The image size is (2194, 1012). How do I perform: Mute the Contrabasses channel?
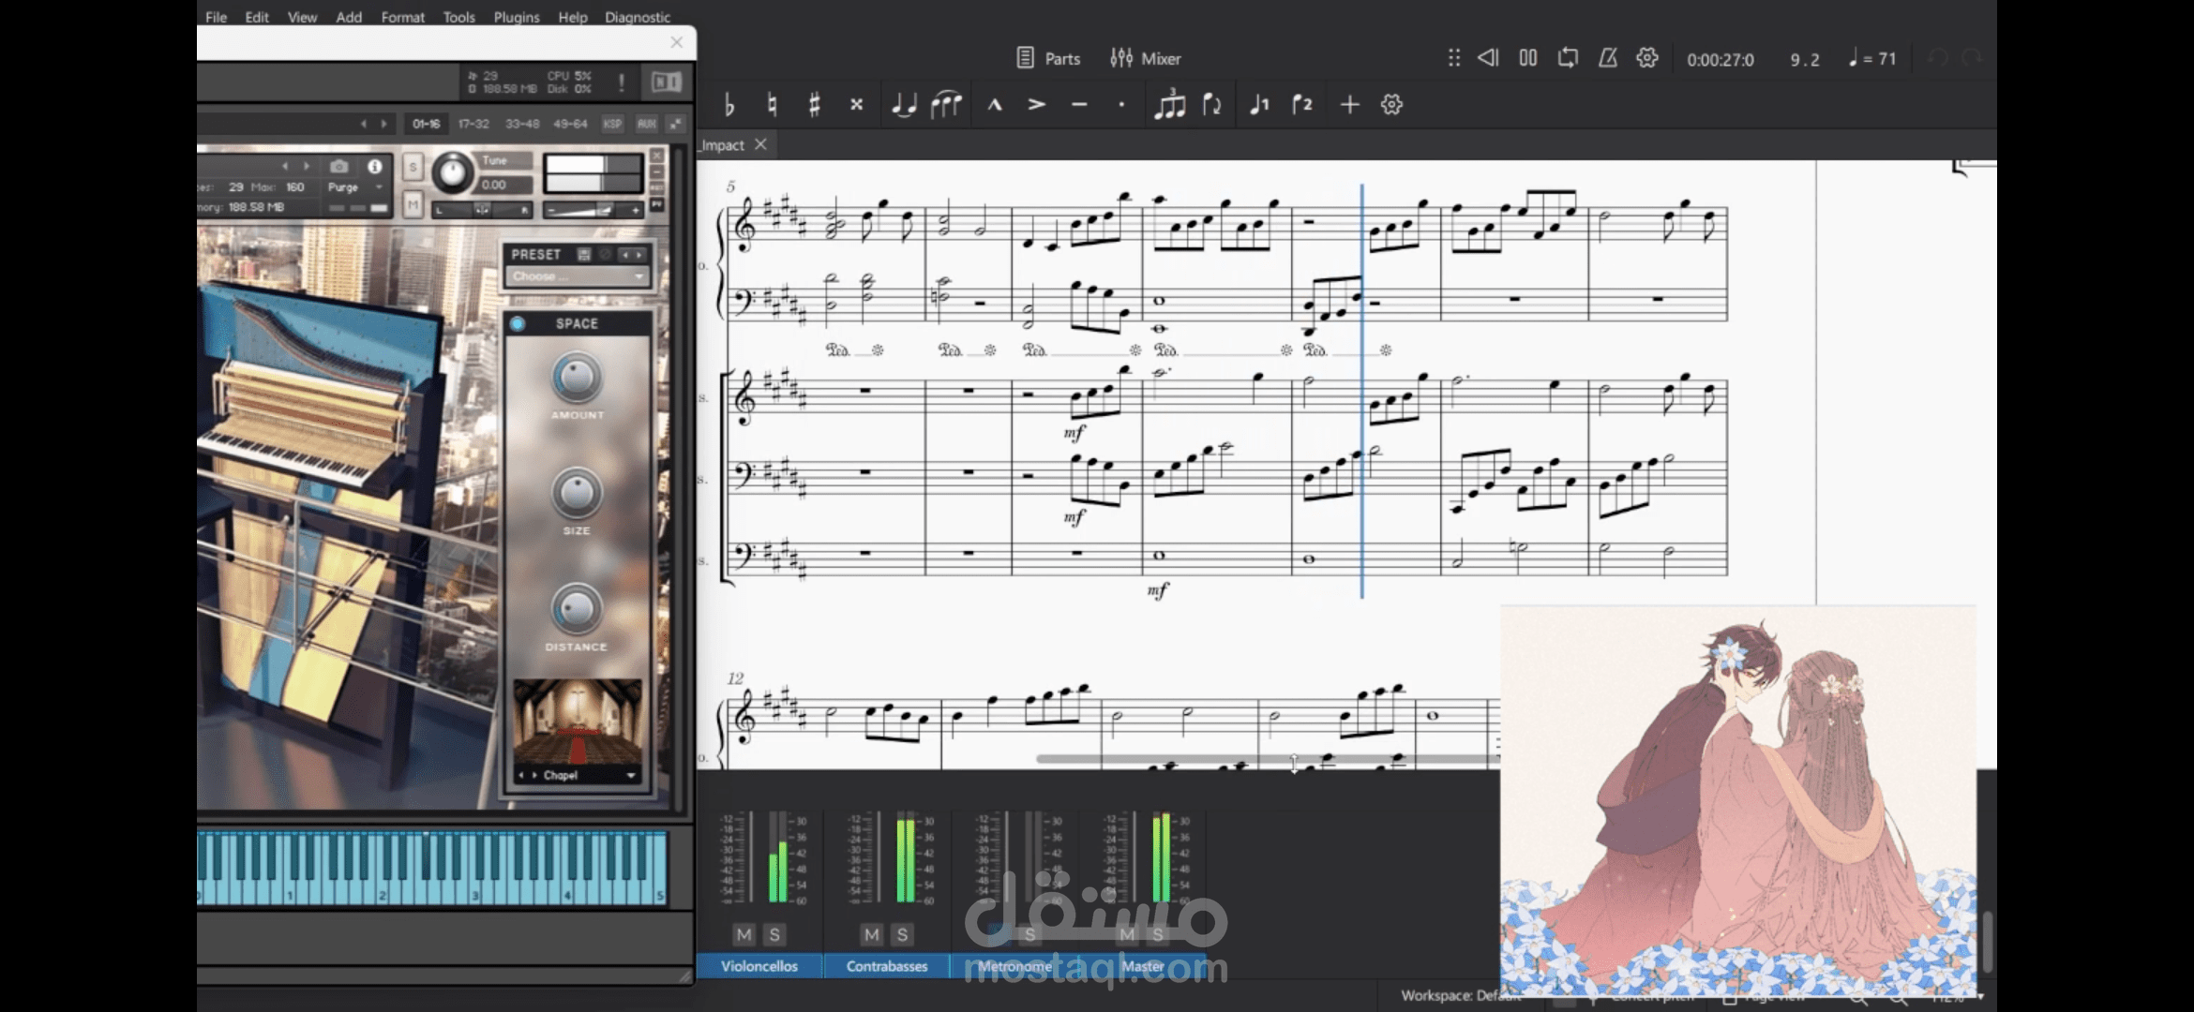pos(871,934)
